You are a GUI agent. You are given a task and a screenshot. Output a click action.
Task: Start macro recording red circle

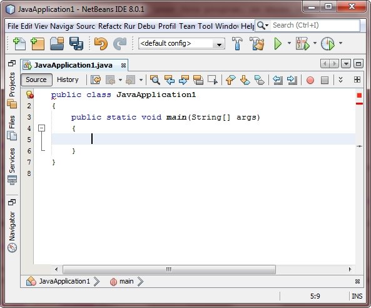[x=310, y=80]
